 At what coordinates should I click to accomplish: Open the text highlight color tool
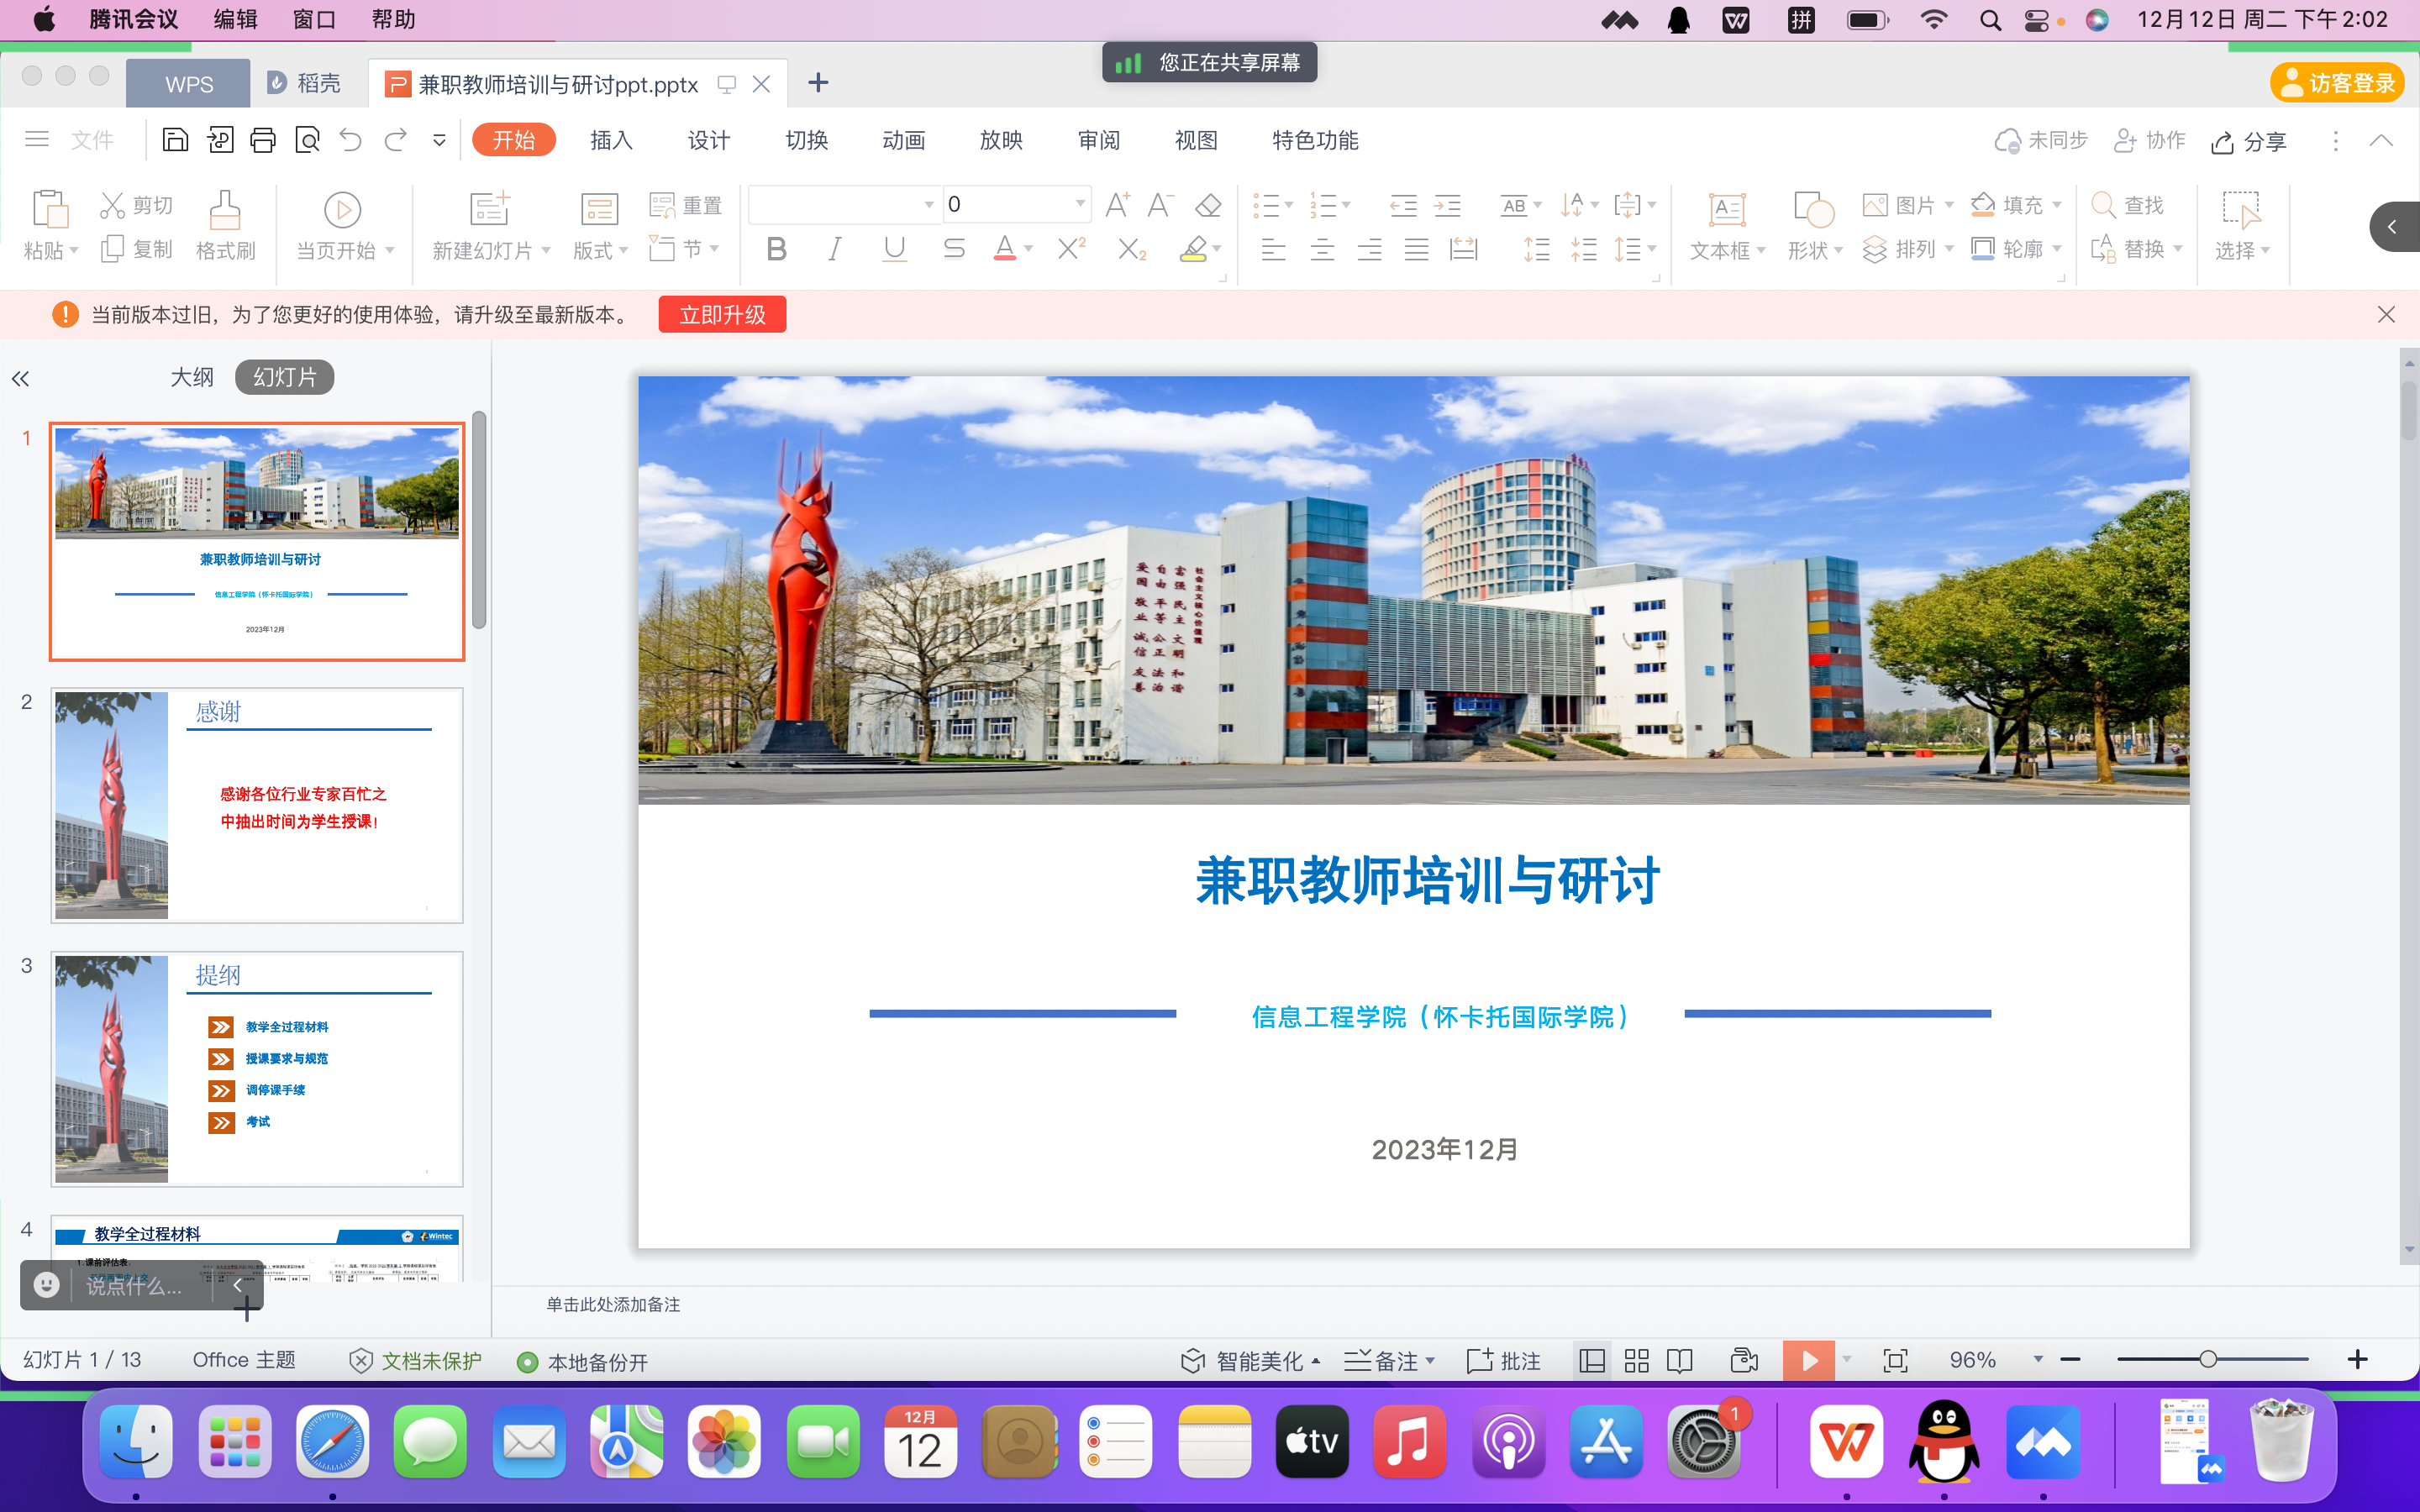point(1194,249)
